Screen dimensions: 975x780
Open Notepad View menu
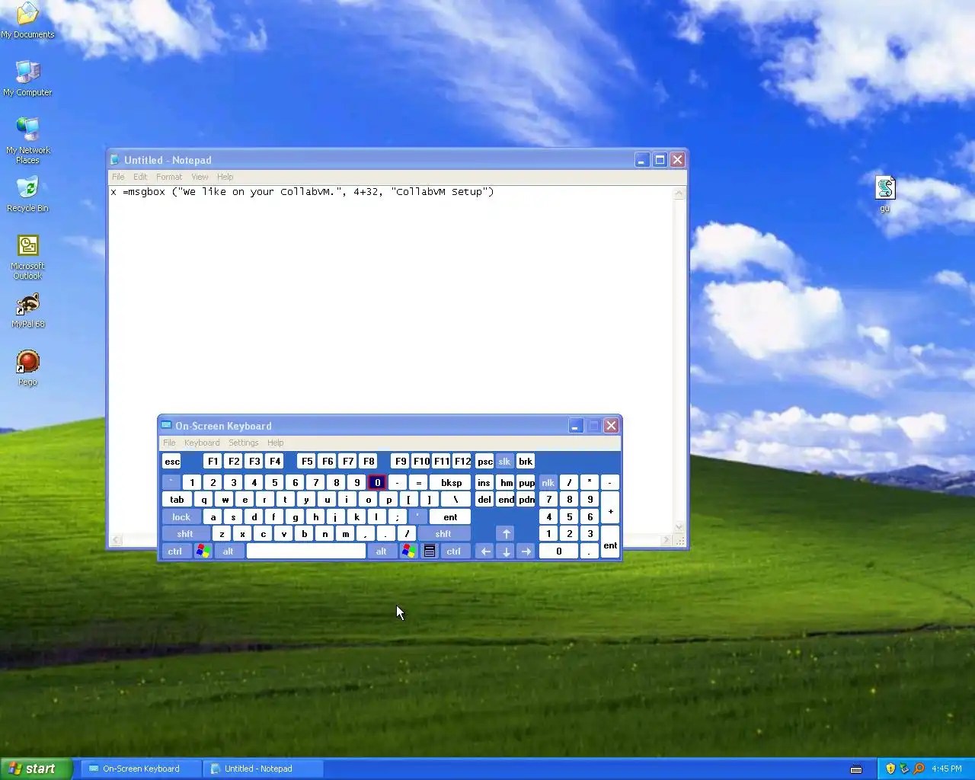[200, 177]
